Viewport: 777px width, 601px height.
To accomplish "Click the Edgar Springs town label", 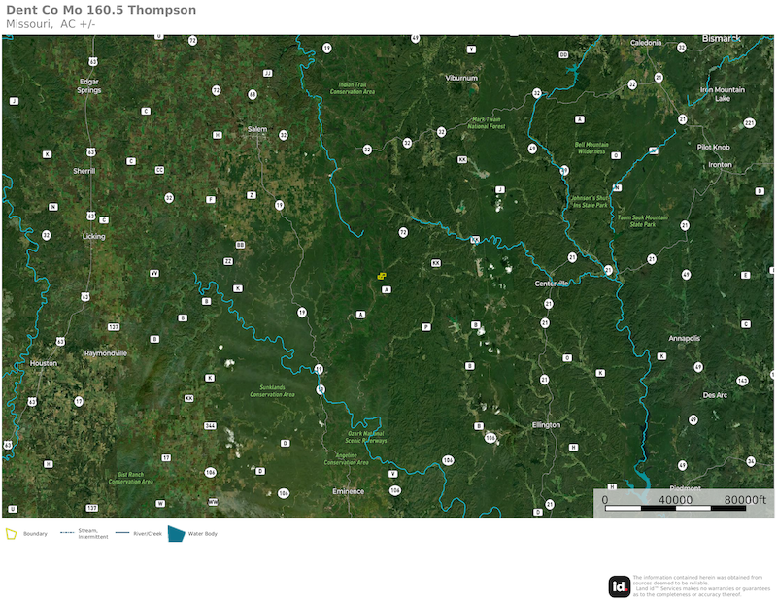I will (89, 85).
